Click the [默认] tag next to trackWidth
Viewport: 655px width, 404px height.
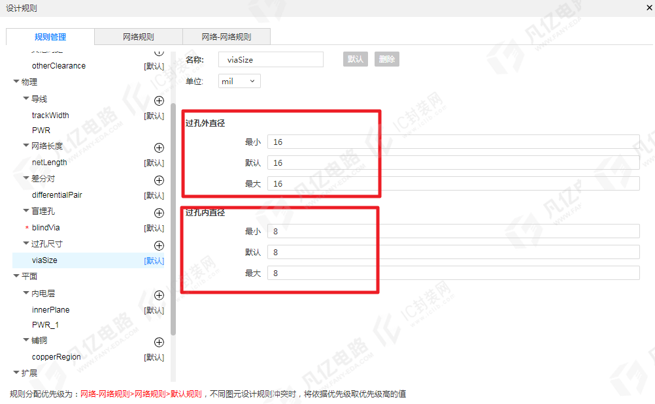pos(154,116)
